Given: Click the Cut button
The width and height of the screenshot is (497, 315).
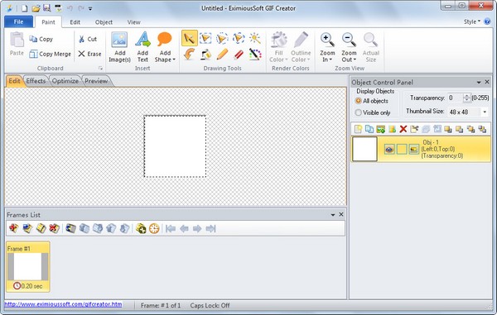Looking at the screenshot, I should point(88,39).
